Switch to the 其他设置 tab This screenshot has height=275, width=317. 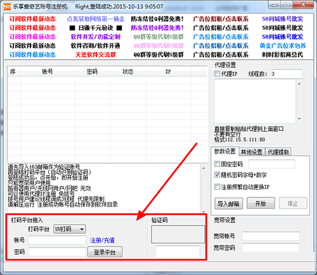pos(252,152)
